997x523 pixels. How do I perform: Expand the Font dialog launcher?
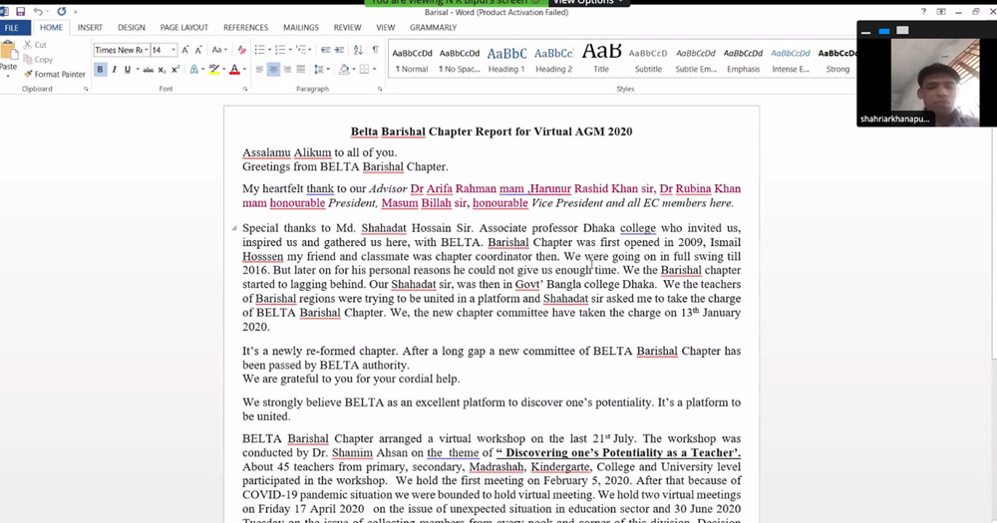pyautogui.click(x=245, y=90)
